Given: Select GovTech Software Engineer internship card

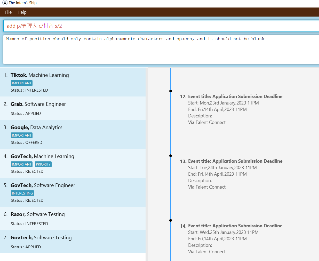Looking at the screenshot, I should point(73,192).
